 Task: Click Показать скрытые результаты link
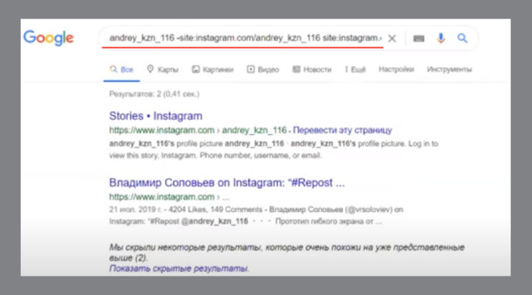179,267
